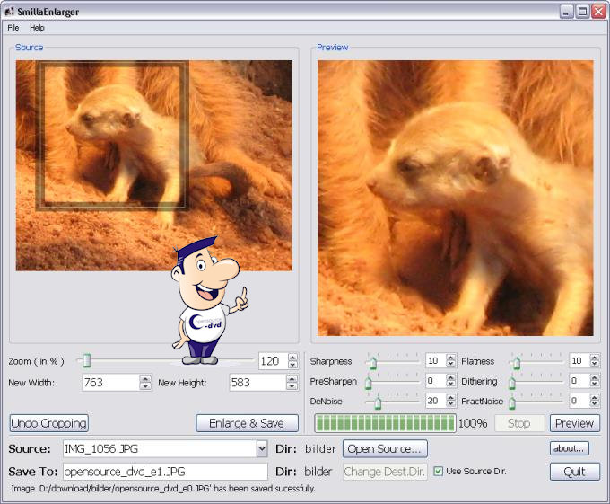Click the Enlarge & Save button
The width and height of the screenshot is (610, 504).
click(246, 423)
